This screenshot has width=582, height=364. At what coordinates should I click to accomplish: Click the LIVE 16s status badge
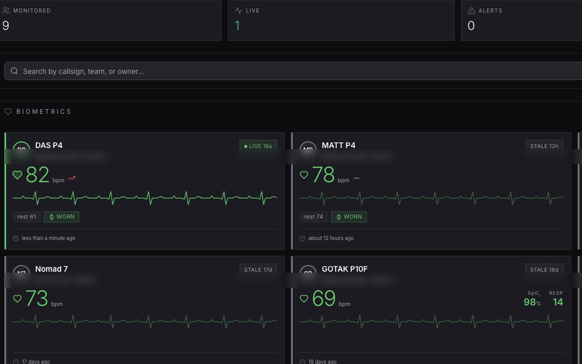pos(258,146)
